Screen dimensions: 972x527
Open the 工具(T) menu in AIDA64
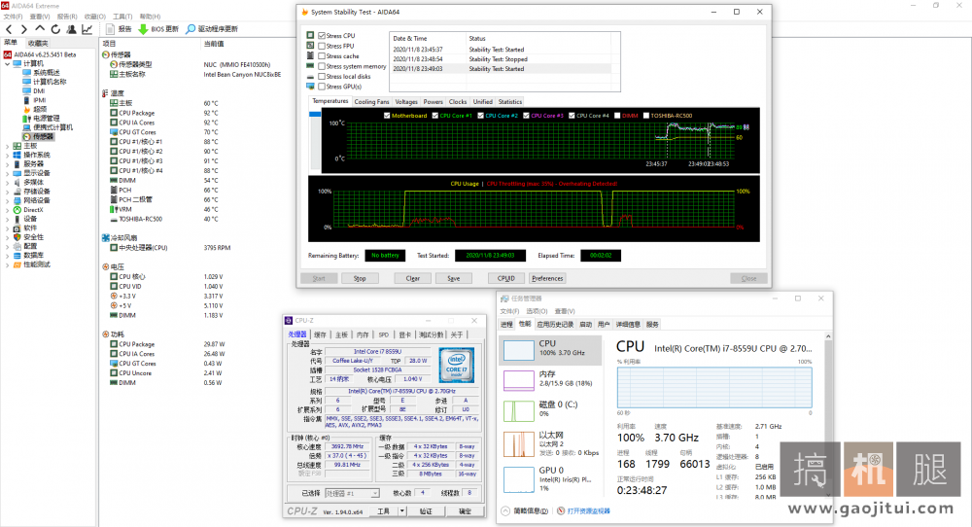click(x=122, y=17)
